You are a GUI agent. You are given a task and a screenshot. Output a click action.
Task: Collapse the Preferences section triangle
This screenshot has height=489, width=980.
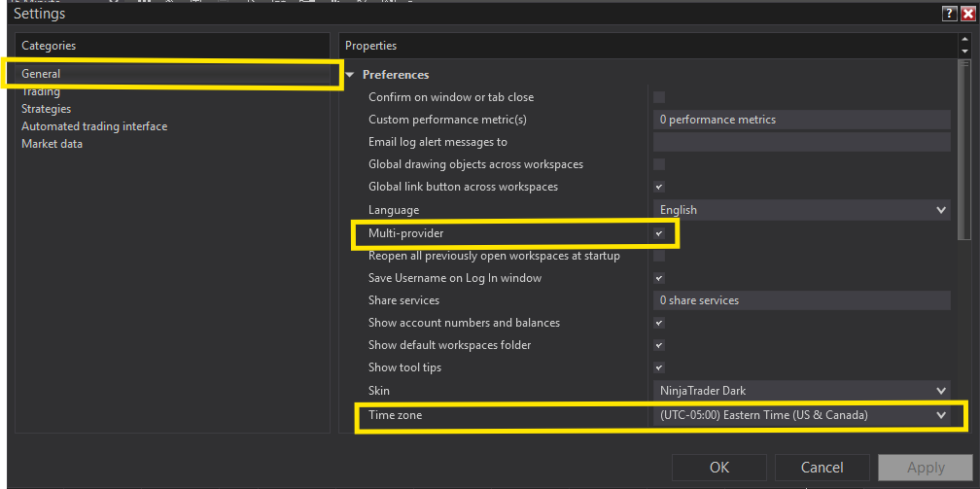[350, 75]
